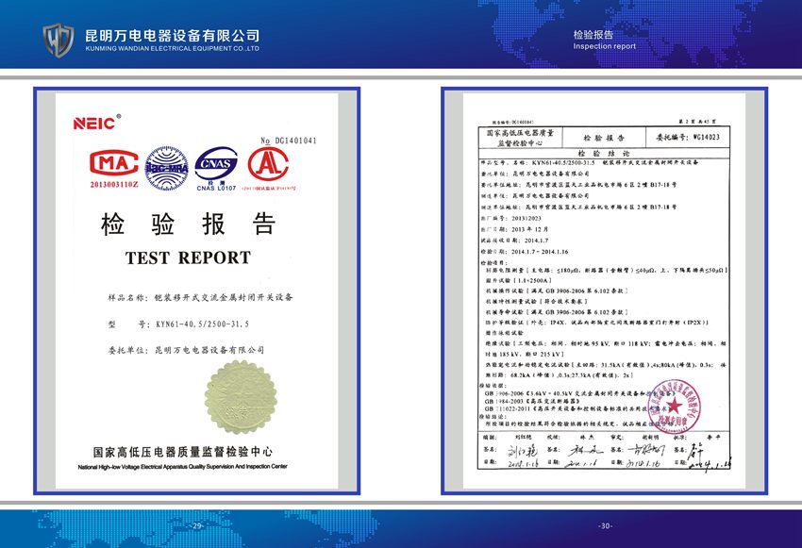
Task: Click page number 29 in footer
Action: point(196,525)
